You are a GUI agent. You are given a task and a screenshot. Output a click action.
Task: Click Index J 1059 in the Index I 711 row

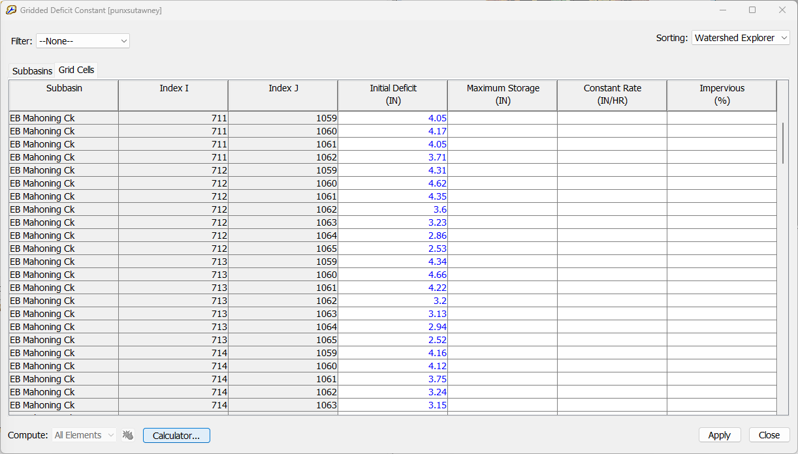point(283,118)
